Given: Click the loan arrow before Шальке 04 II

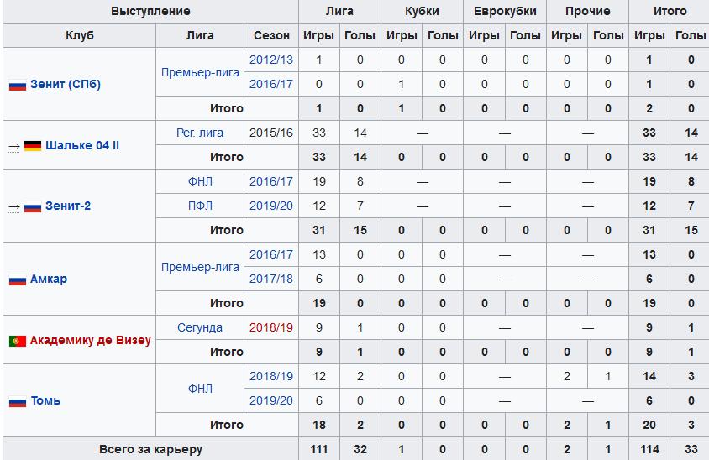Looking at the screenshot, I should [x=14, y=146].
